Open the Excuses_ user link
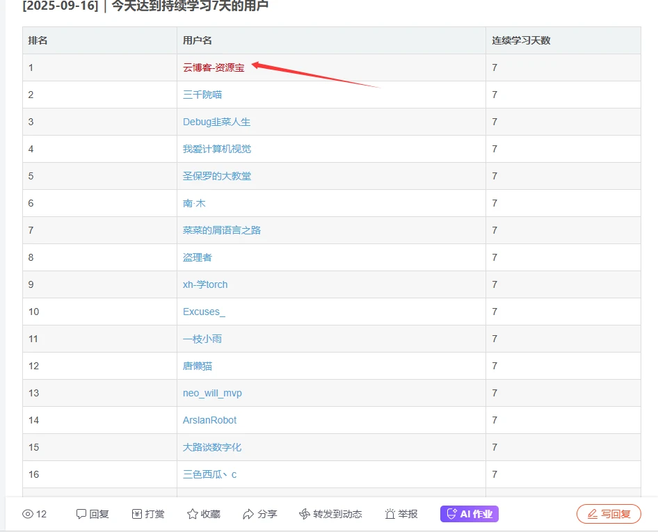 coord(204,312)
